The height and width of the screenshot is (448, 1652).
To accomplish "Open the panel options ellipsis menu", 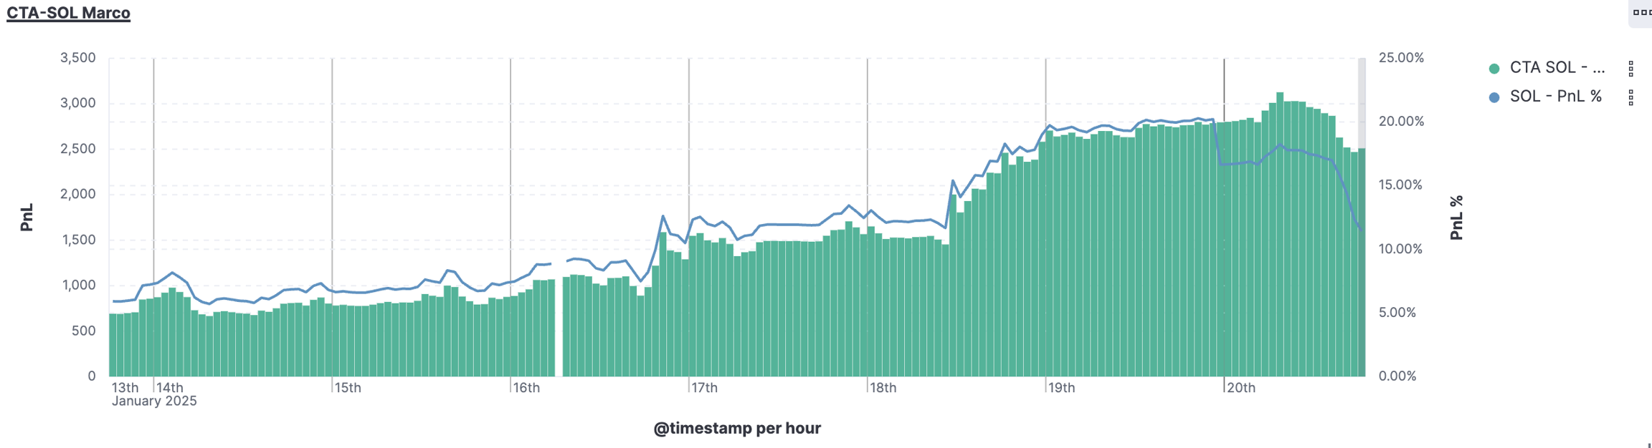I will 1641,12.
